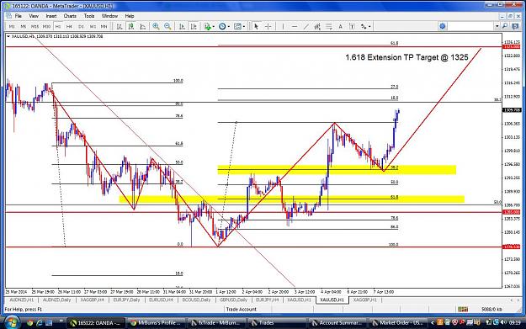The width and height of the screenshot is (526, 329).
Task: Switch to the BCOUSD,Daily chart tab
Action: (x=196, y=300)
